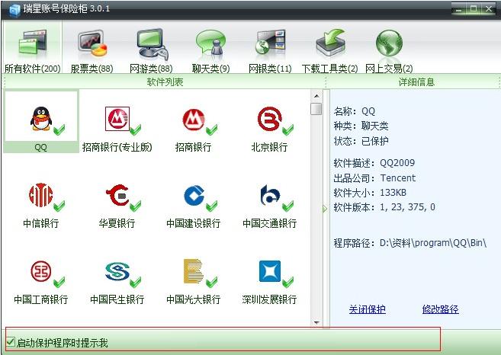The width and height of the screenshot is (501, 355).
Task: Select the 中国交通银行 icon
Action: pos(270,195)
